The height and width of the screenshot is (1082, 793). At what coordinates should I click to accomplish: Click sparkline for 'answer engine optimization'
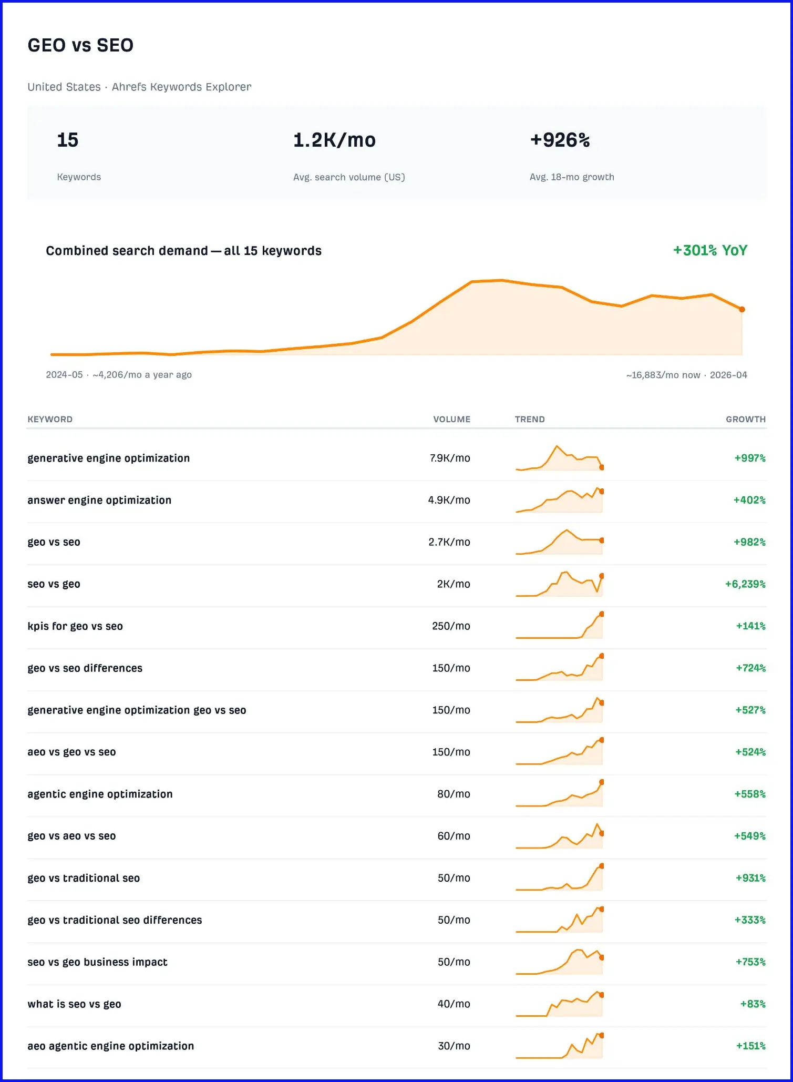click(559, 500)
